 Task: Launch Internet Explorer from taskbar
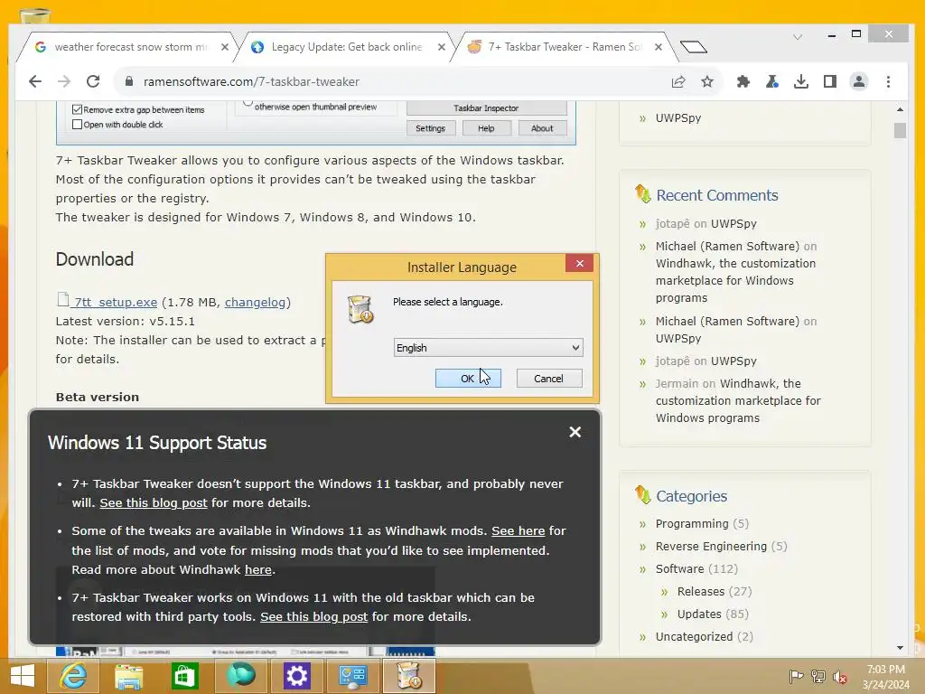point(73,676)
